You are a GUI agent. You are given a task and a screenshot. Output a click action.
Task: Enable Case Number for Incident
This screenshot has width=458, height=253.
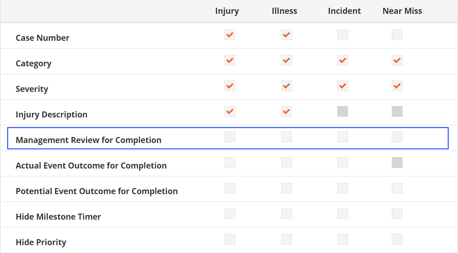tap(343, 35)
